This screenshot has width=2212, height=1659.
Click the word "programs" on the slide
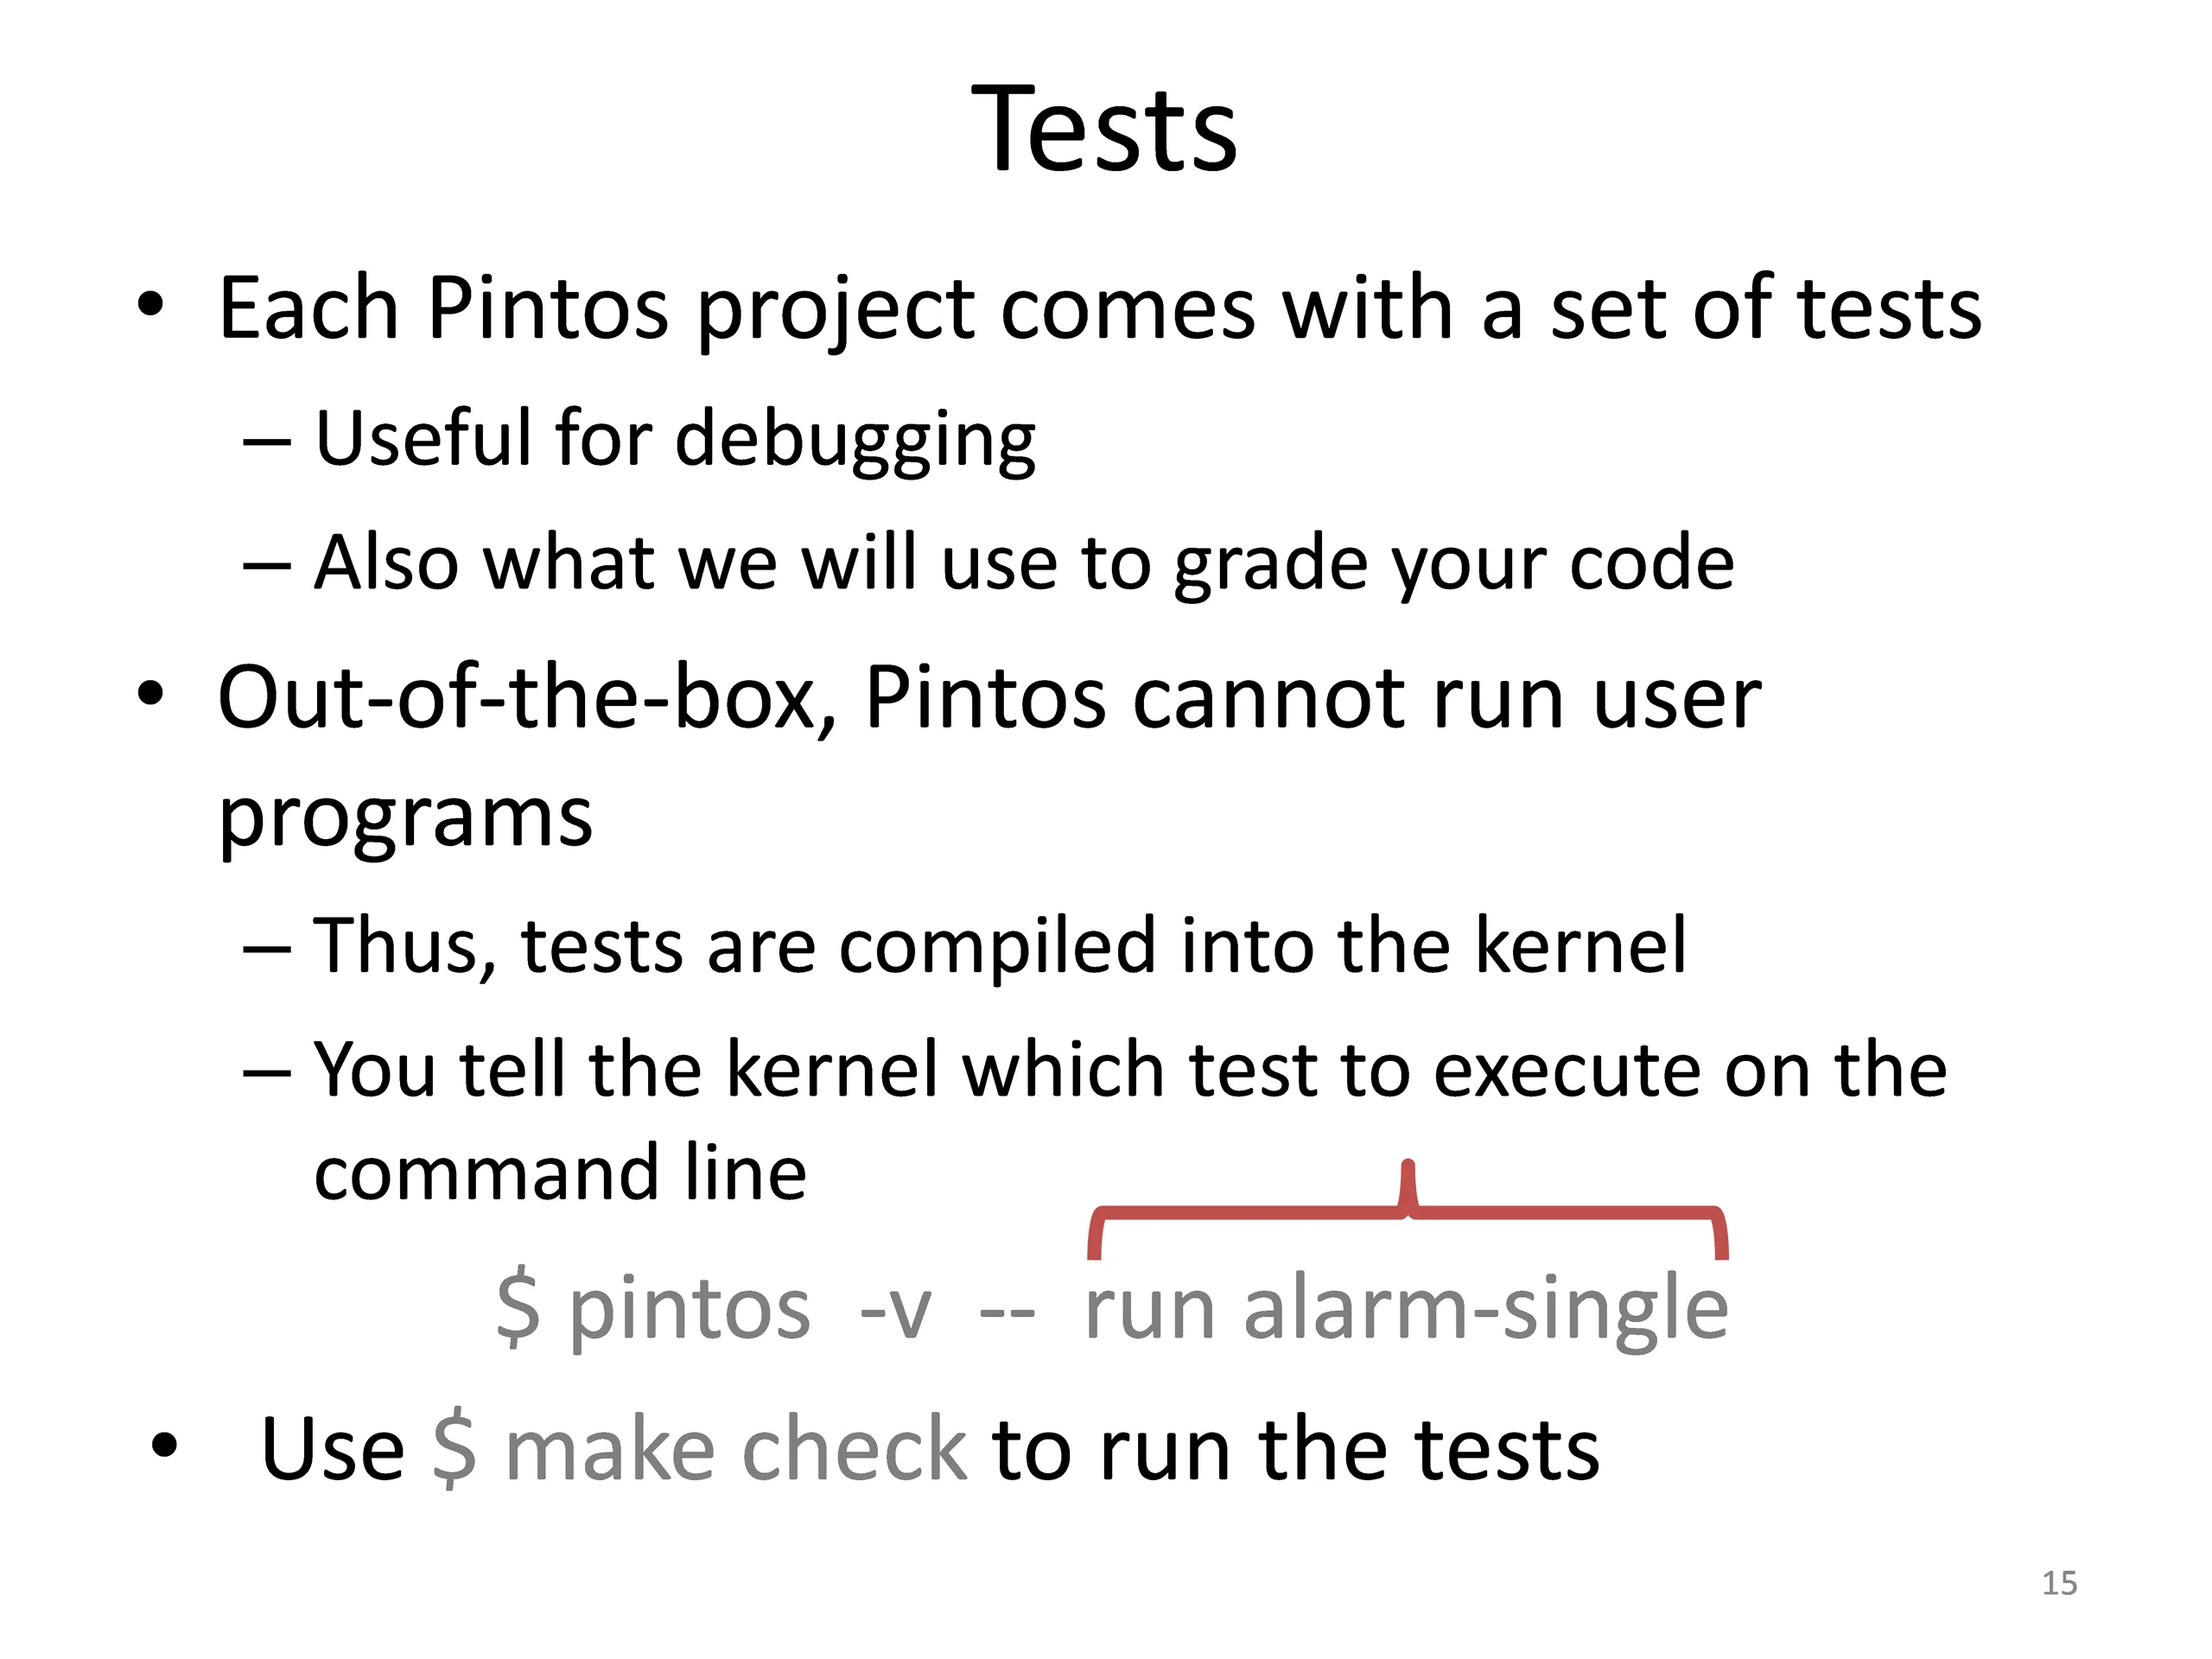pyautogui.click(x=405, y=818)
